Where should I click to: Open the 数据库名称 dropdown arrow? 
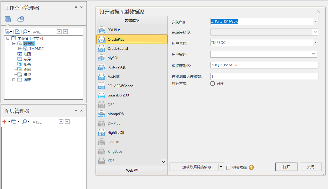[315, 32]
